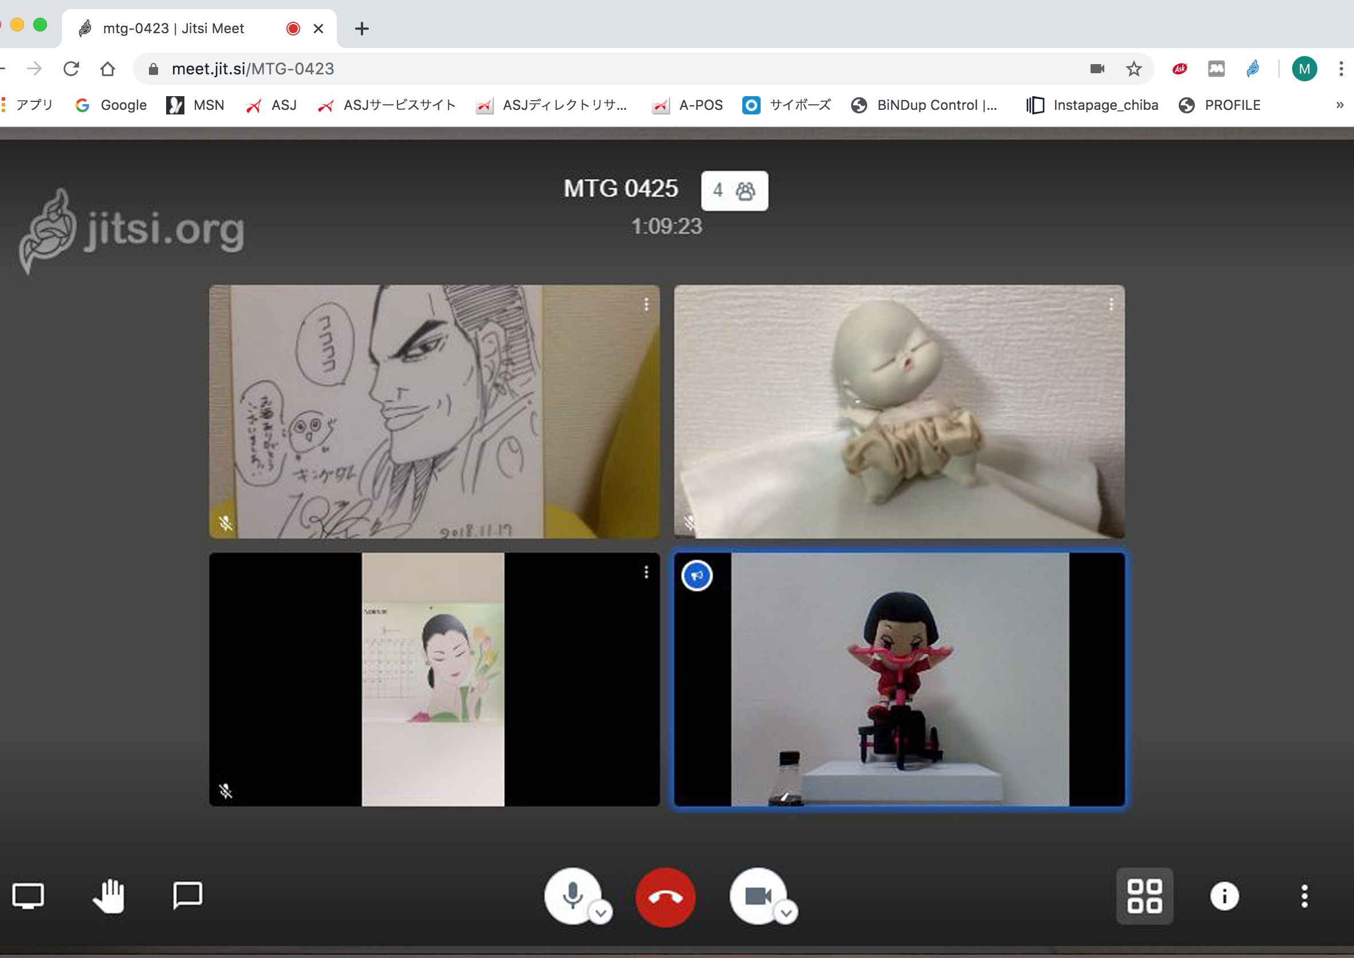Click the 1:09:23 meeting timer

click(x=667, y=226)
